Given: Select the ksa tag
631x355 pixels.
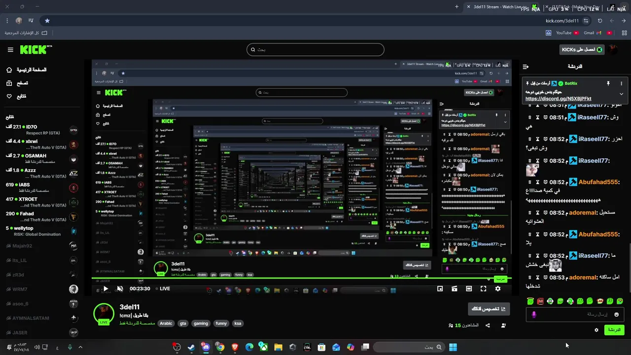Looking at the screenshot, I should tap(238, 323).
